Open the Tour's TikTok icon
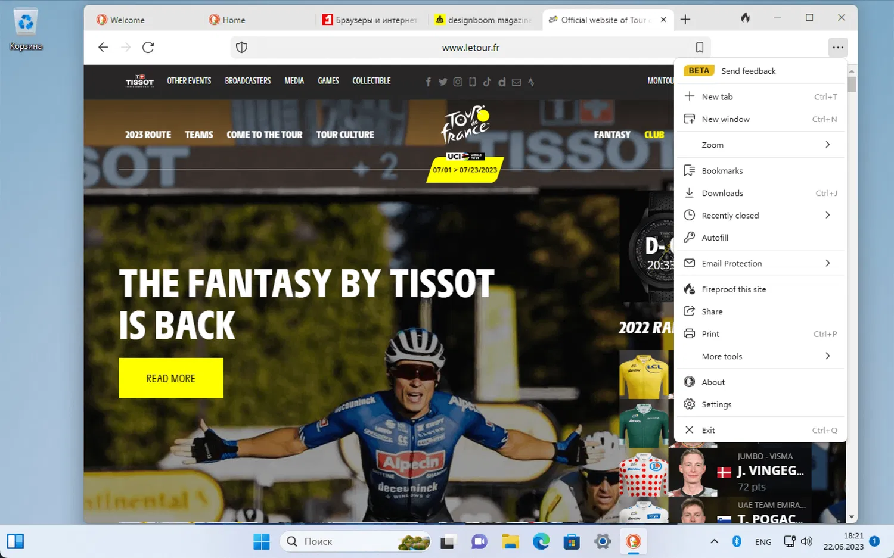The width and height of the screenshot is (894, 558). click(487, 82)
